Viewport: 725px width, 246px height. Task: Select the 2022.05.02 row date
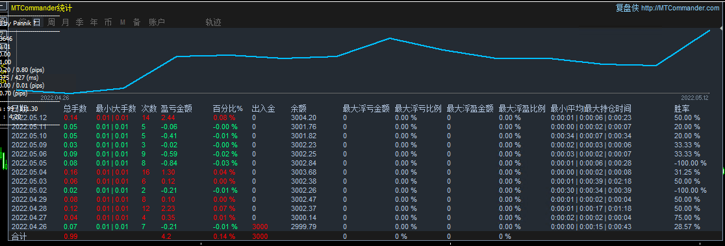click(29, 190)
